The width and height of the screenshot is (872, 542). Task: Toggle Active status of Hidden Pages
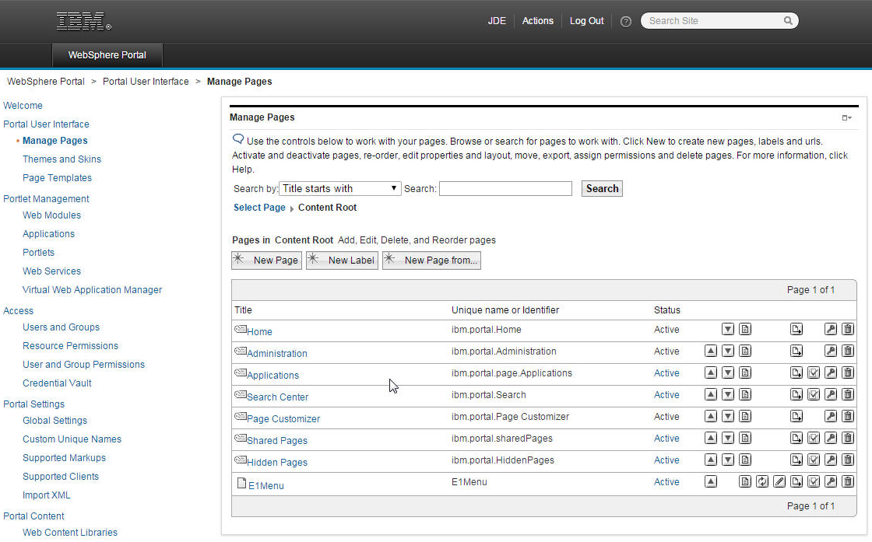pyautogui.click(x=666, y=460)
